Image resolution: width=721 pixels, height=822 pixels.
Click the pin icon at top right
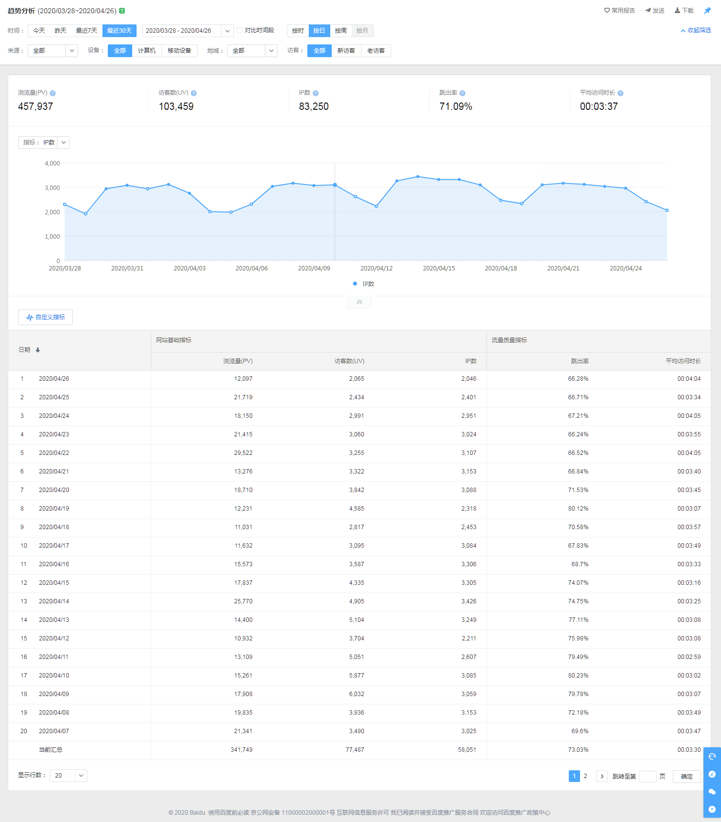point(707,10)
